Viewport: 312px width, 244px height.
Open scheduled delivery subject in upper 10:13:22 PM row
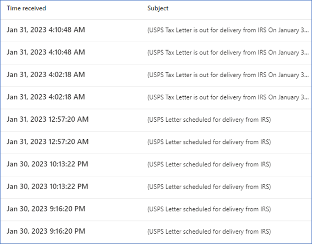(209, 164)
